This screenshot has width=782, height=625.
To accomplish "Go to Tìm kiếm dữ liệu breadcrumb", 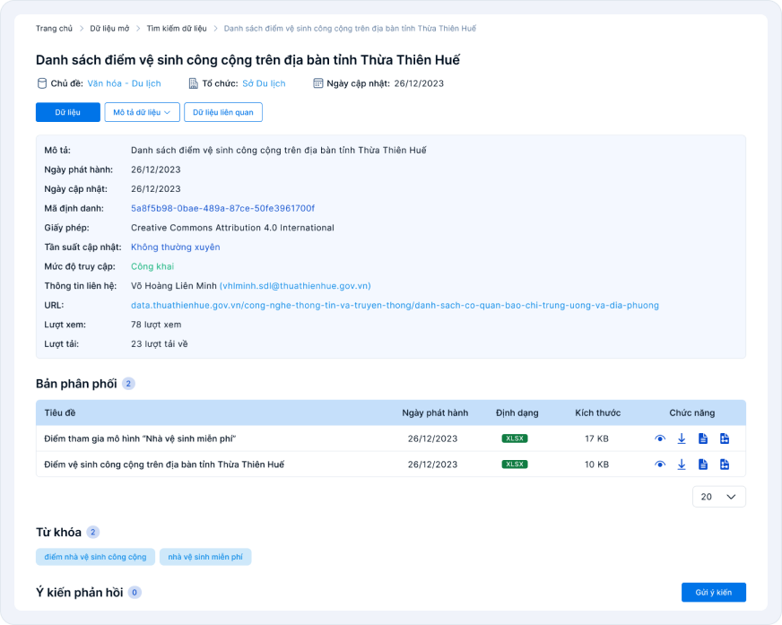I will point(177,29).
